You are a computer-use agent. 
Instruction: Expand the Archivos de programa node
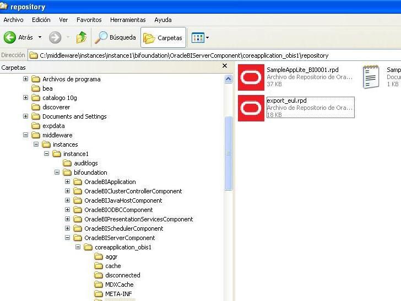[x=25, y=79]
